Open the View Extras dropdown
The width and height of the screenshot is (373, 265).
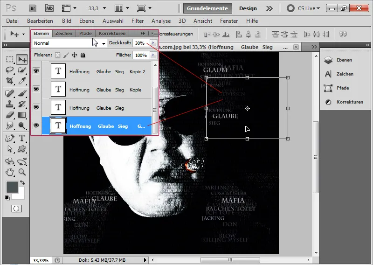69,8
